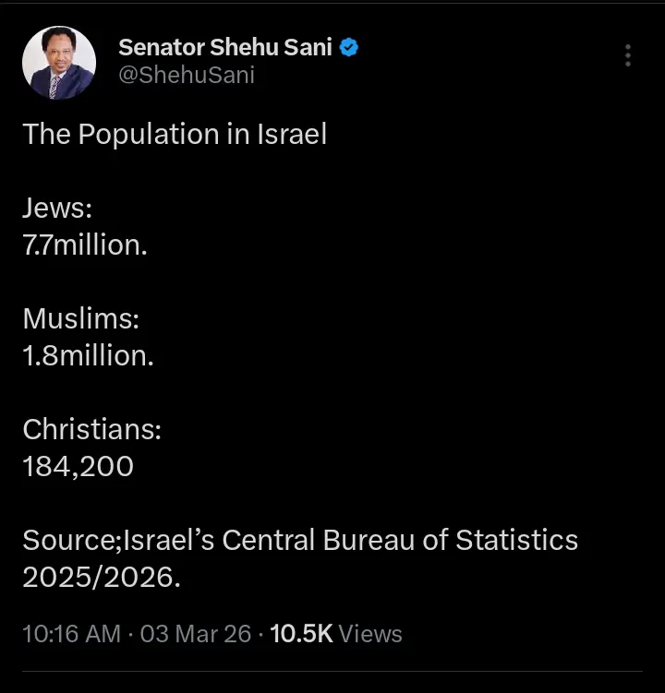
Task: Click the word 'Israel’s' in the source line
Action: point(172,541)
